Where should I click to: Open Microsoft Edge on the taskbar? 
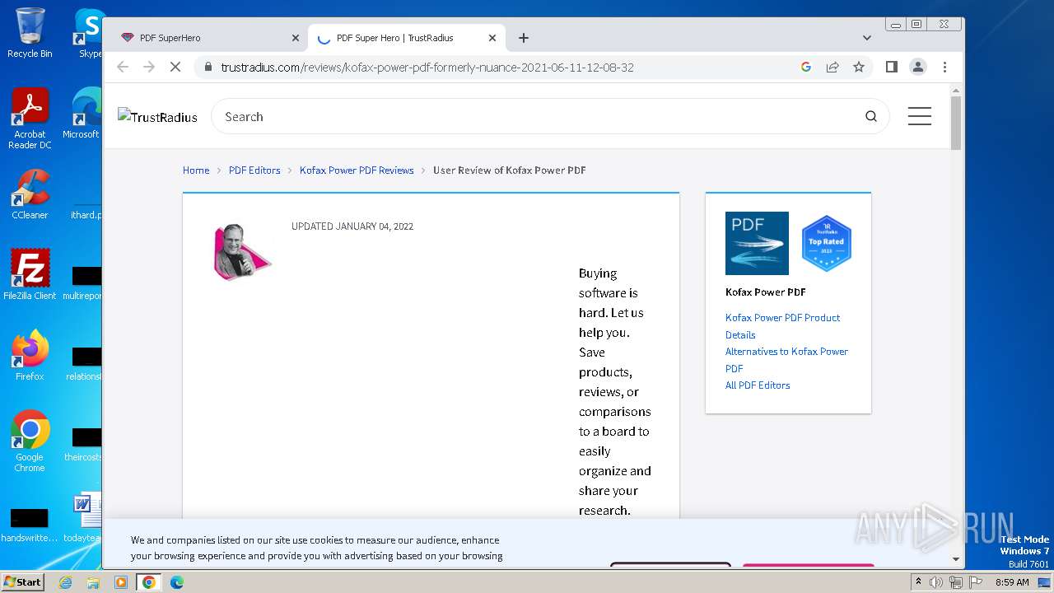[176, 582]
